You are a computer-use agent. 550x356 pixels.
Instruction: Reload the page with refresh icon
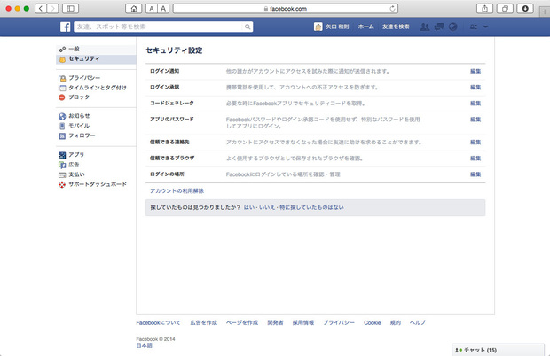click(x=392, y=8)
